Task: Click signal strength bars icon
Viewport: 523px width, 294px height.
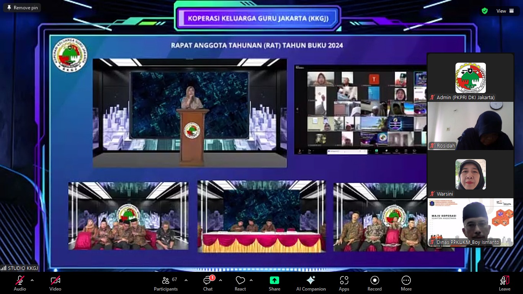Action: pos(4,268)
